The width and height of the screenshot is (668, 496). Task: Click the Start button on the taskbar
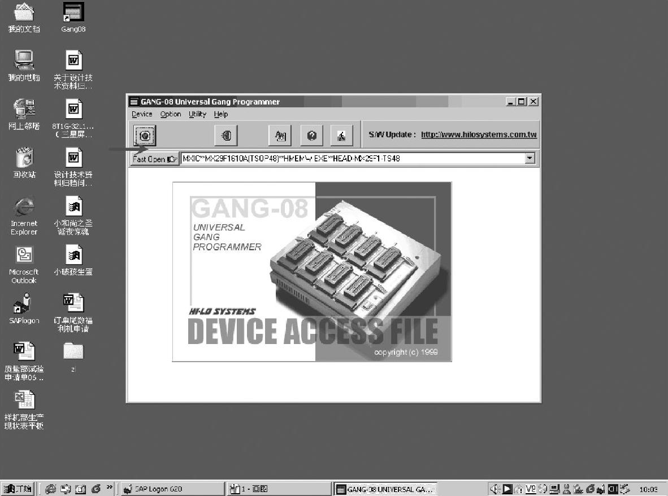coord(18,489)
